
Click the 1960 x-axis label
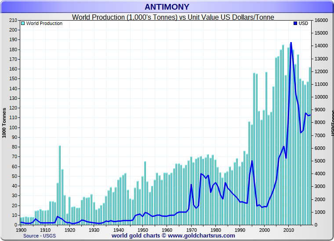[167, 230]
